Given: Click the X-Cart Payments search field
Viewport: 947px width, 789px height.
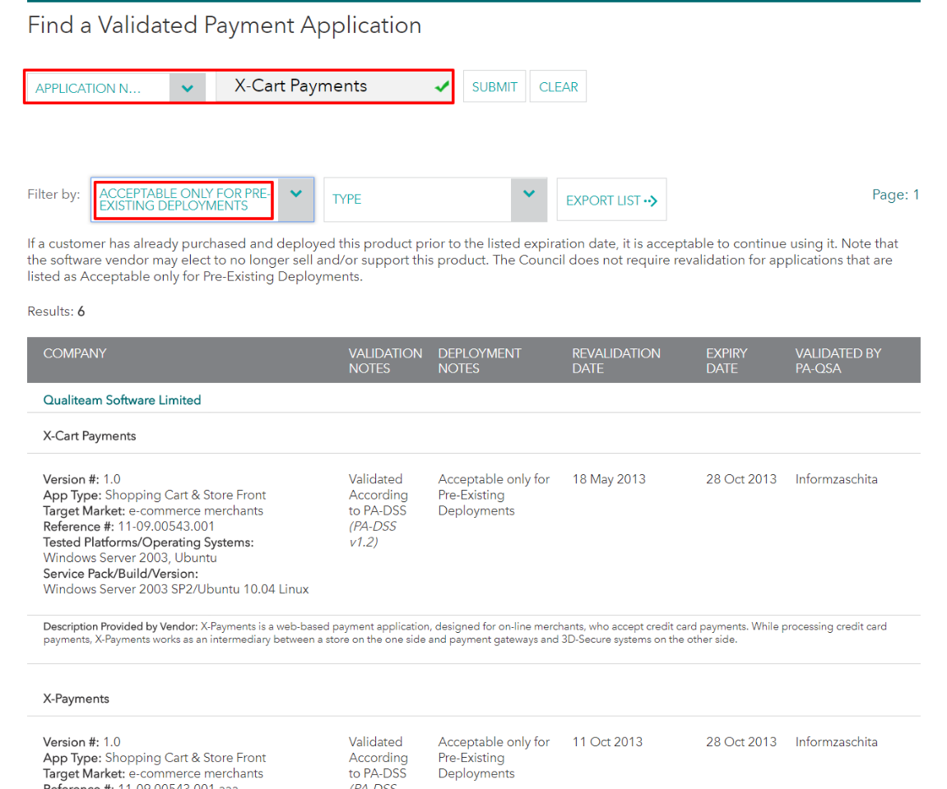Looking at the screenshot, I should point(334,86).
